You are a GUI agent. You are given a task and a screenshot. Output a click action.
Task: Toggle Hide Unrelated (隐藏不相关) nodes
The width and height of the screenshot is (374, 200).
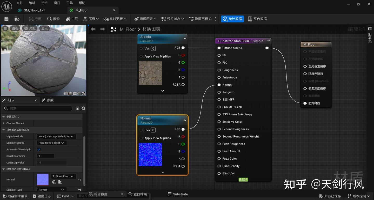200,19
